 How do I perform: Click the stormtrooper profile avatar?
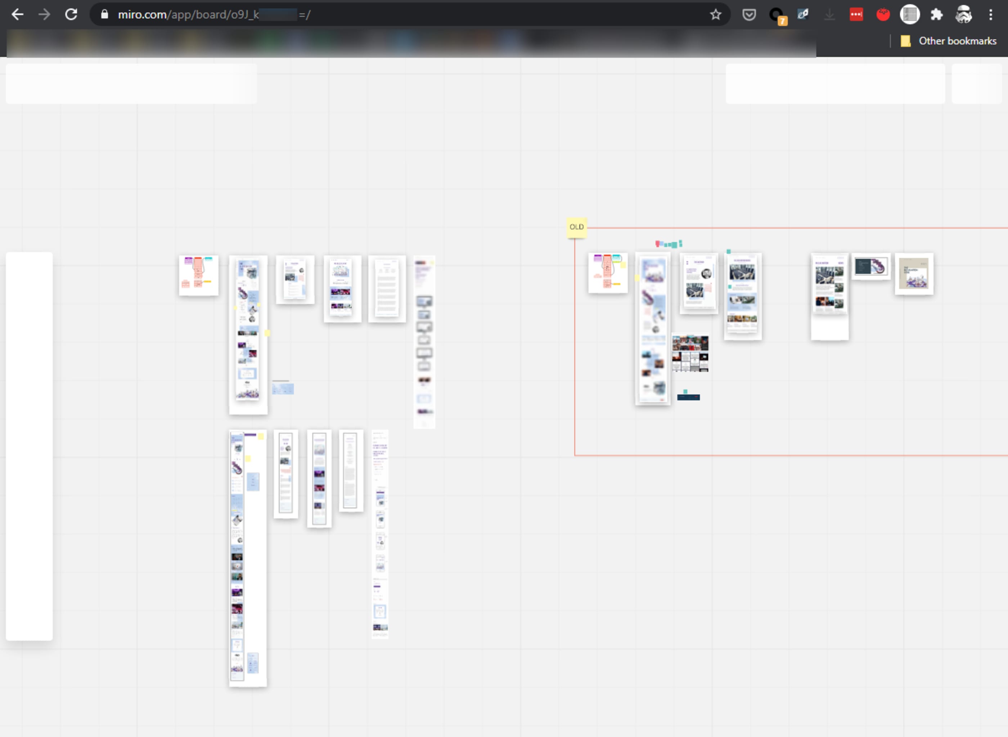click(963, 15)
